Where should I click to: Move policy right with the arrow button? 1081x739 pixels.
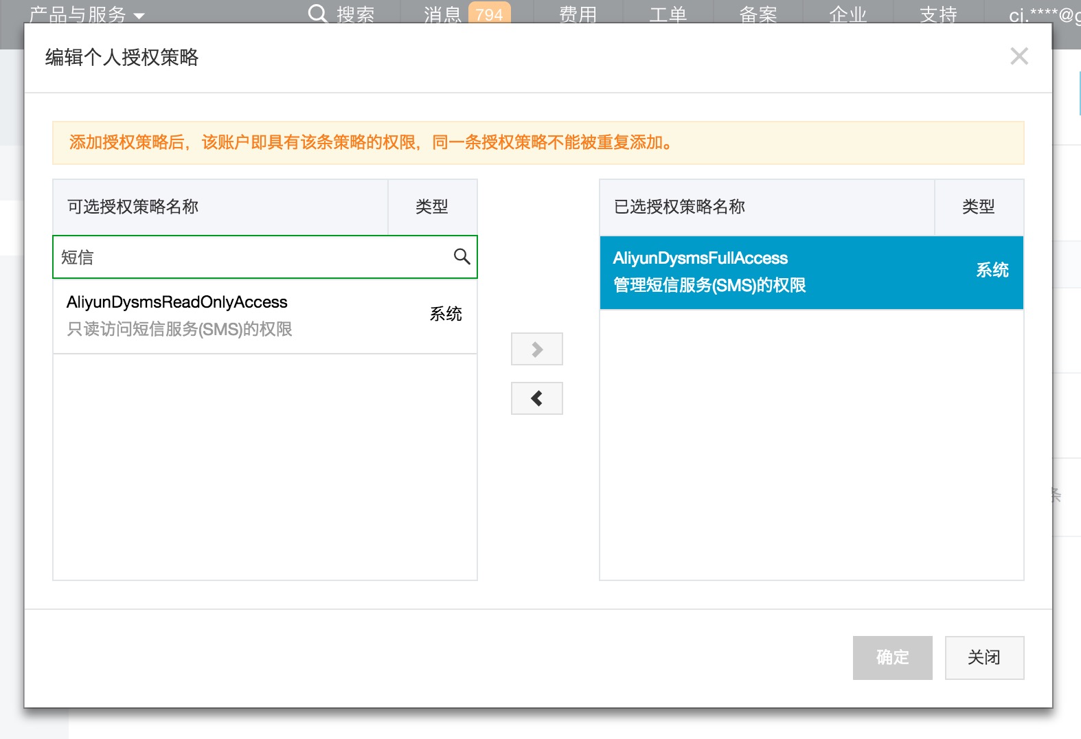tap(537, 349)
